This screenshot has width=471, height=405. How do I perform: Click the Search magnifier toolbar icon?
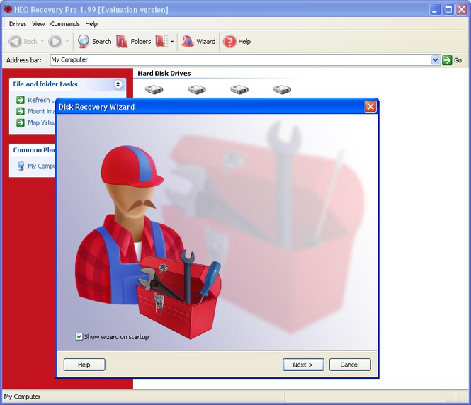pos(83,41)
